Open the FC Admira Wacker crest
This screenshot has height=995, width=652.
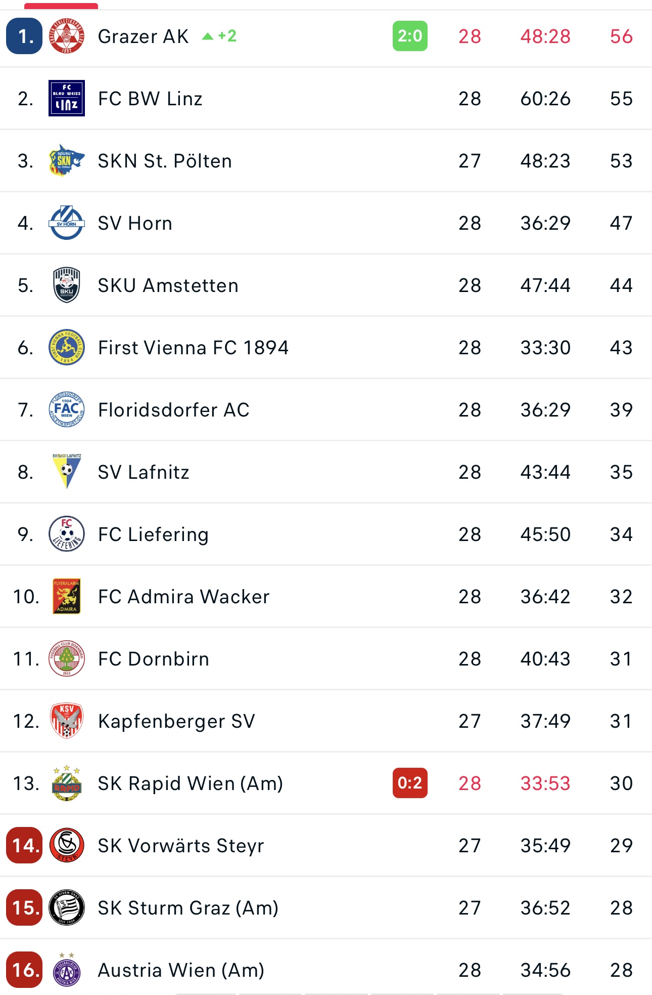tap(66, 596)
